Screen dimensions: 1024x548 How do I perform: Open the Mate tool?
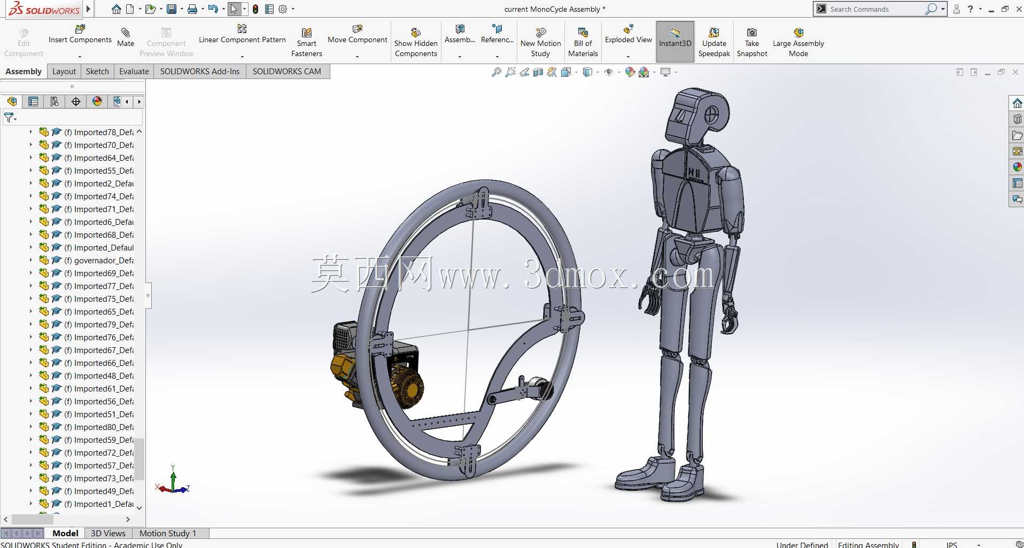coord(126,37)
